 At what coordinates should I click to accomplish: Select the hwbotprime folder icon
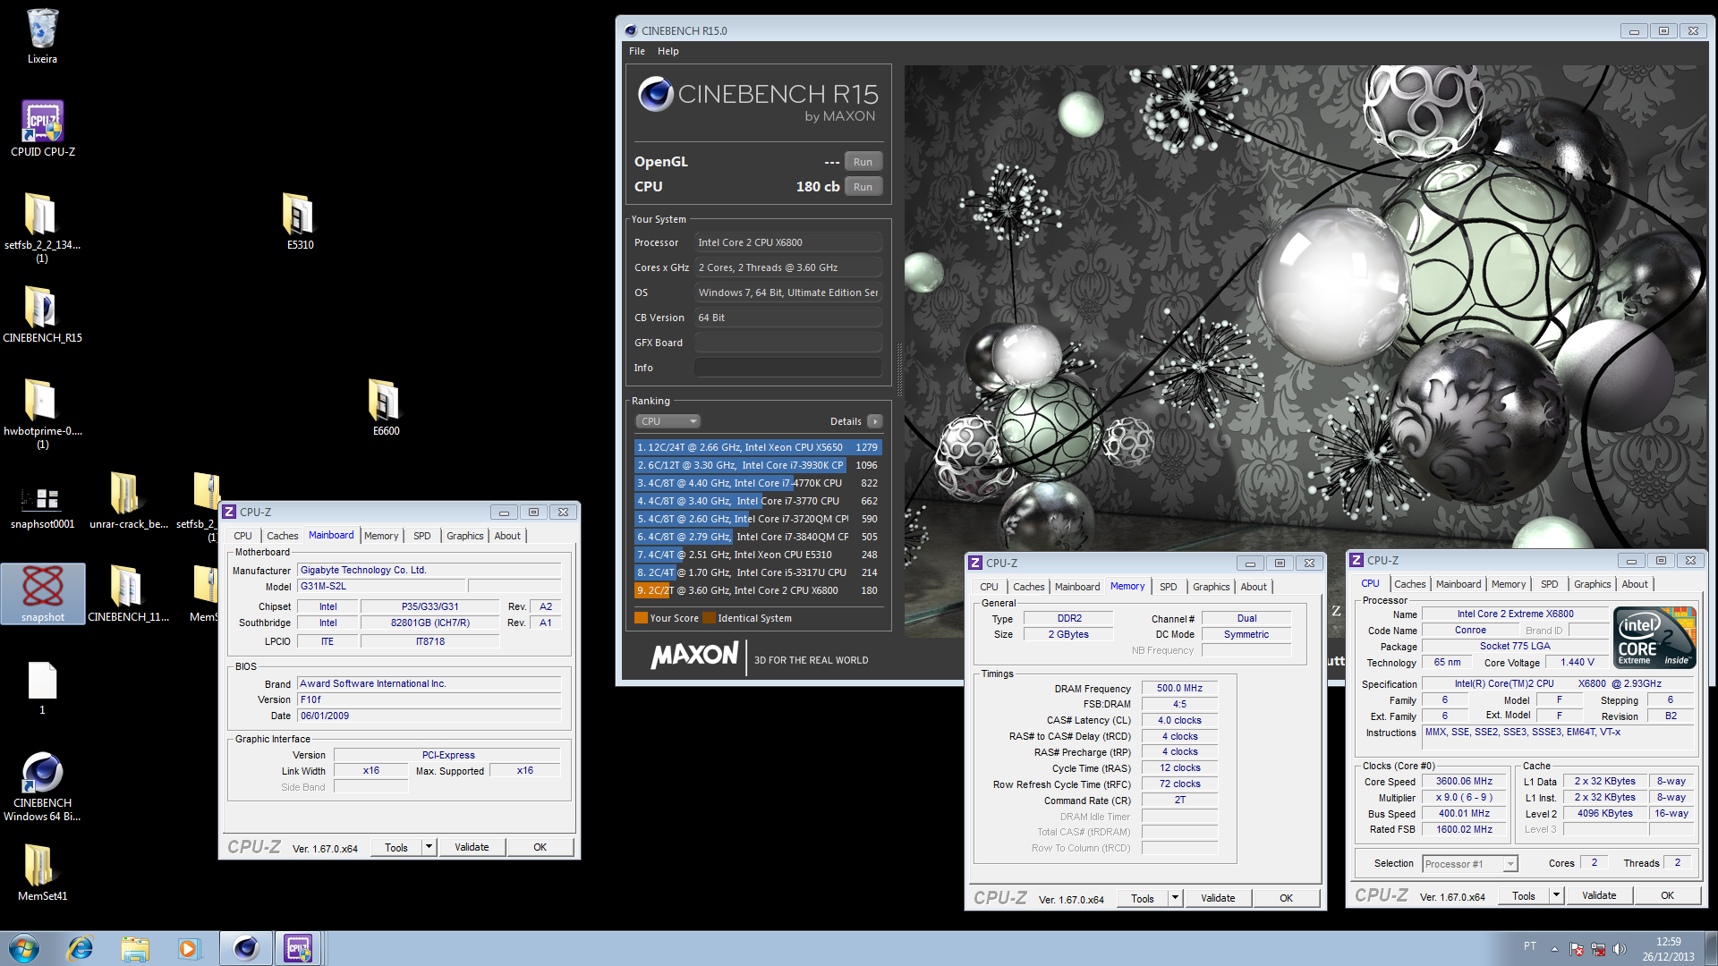[x=42, y=413]
